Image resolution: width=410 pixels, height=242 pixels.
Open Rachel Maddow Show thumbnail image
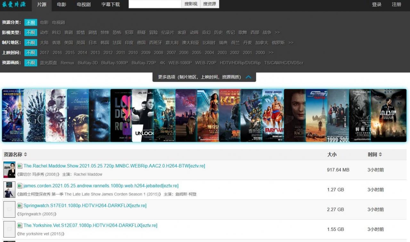(9, 170)
